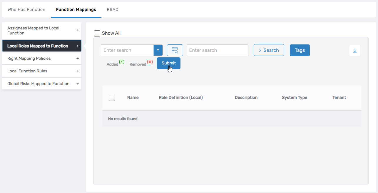The height and width of the screenshot is (193, 378).
Task: Click plus icon beside Right Mapping Policies
Action: [78, 59]
